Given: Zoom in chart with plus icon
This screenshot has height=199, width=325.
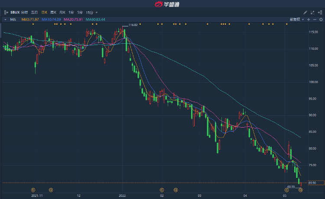Looking at the screenshot, I should pyautogui.click(x=308, y=19).
